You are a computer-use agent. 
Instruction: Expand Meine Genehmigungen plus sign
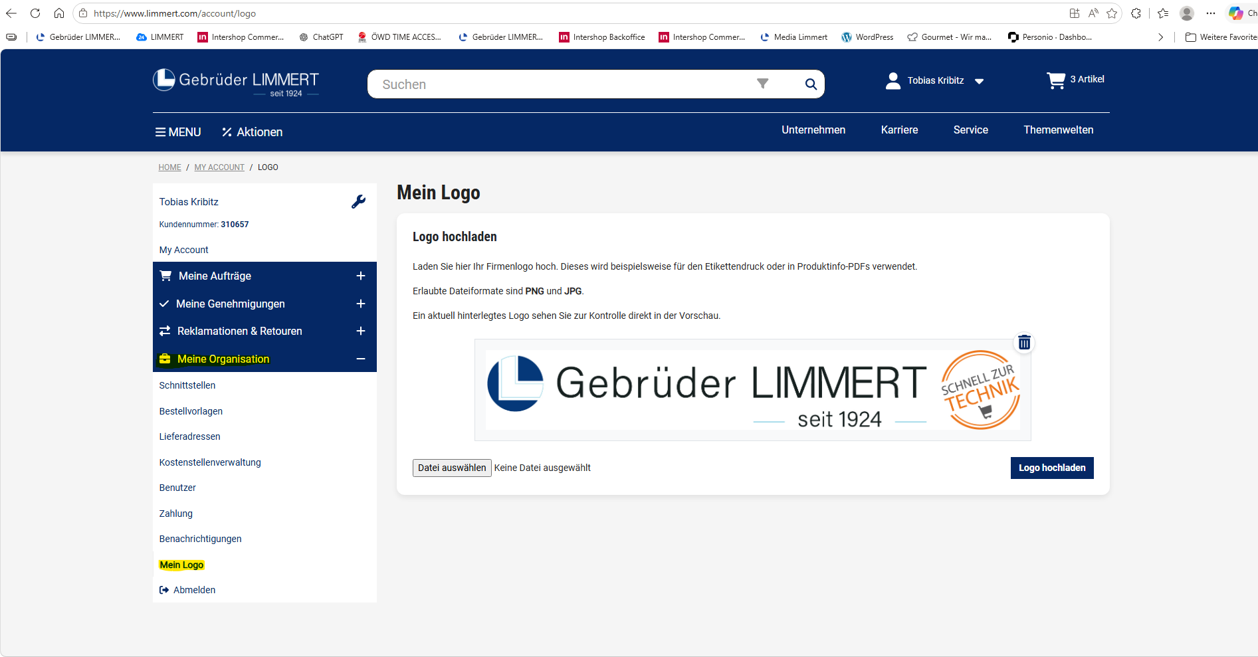coord(361,304)
